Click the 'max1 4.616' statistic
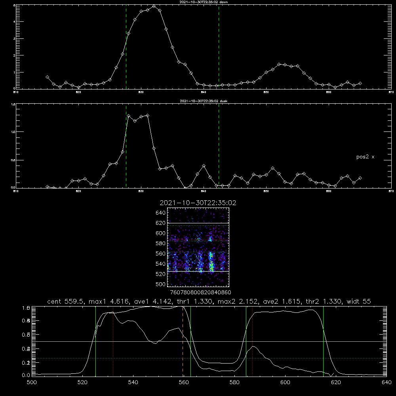Screen dimensions: 396x396 click(x=109, y=301)
